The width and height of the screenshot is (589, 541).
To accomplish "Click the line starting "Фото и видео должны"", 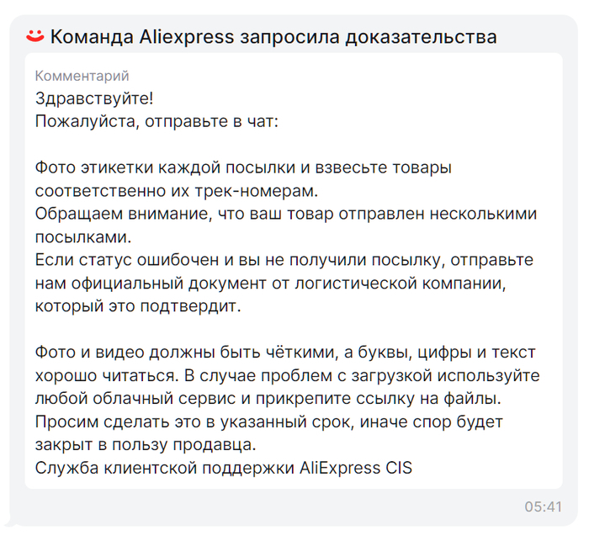I will coord(285,353).
